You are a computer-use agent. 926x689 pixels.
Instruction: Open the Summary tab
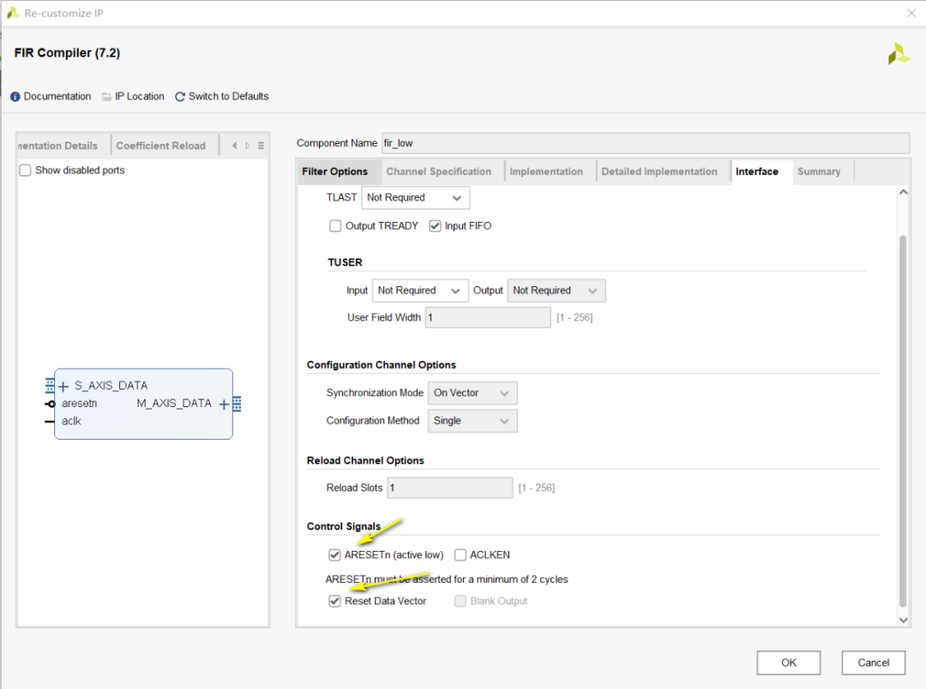[818, 172]
